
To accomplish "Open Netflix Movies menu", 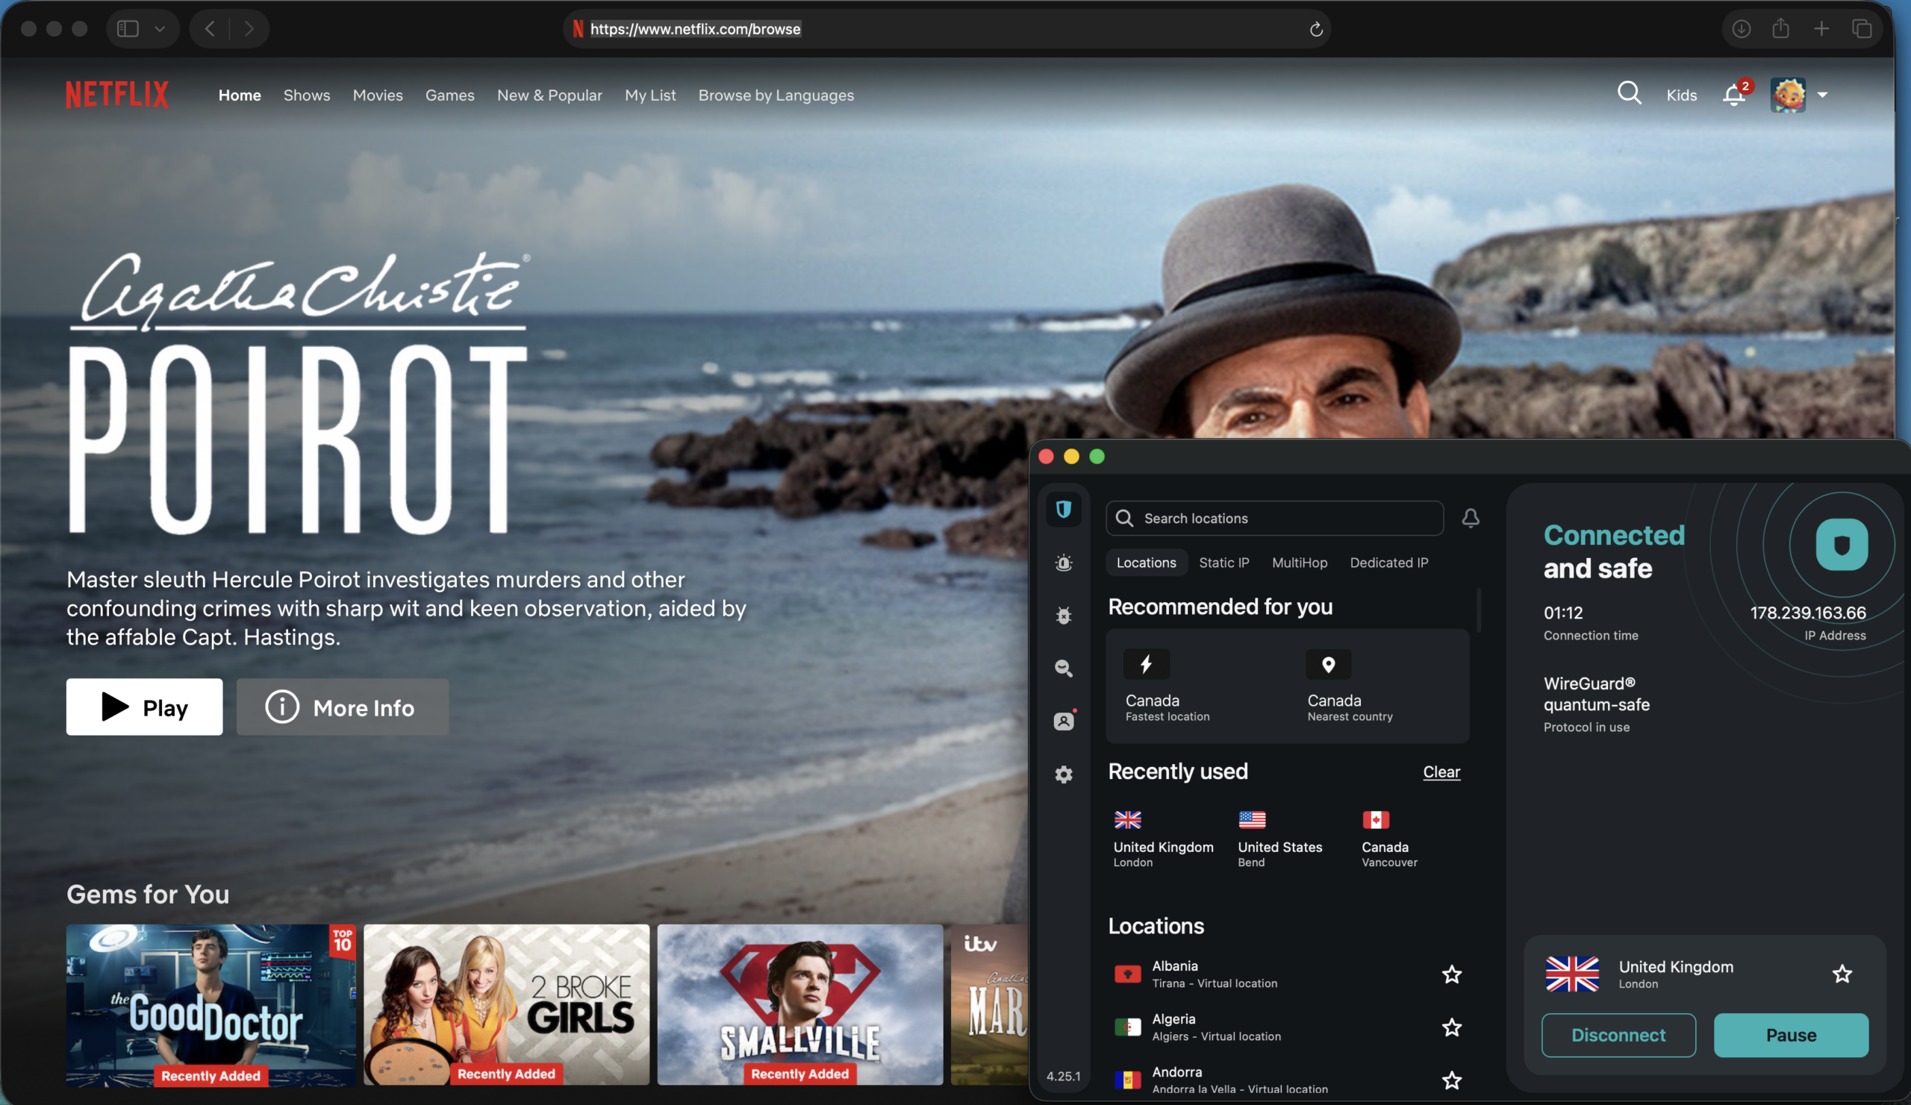I will [x=378, y=96].
